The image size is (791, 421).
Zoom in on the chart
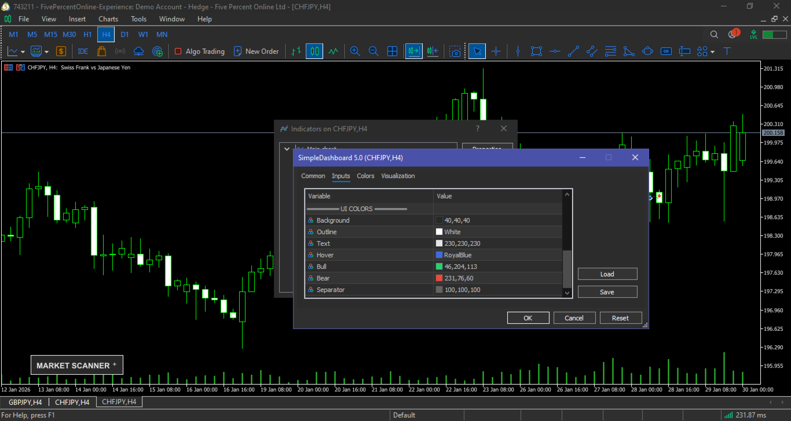tap(355, 51)
